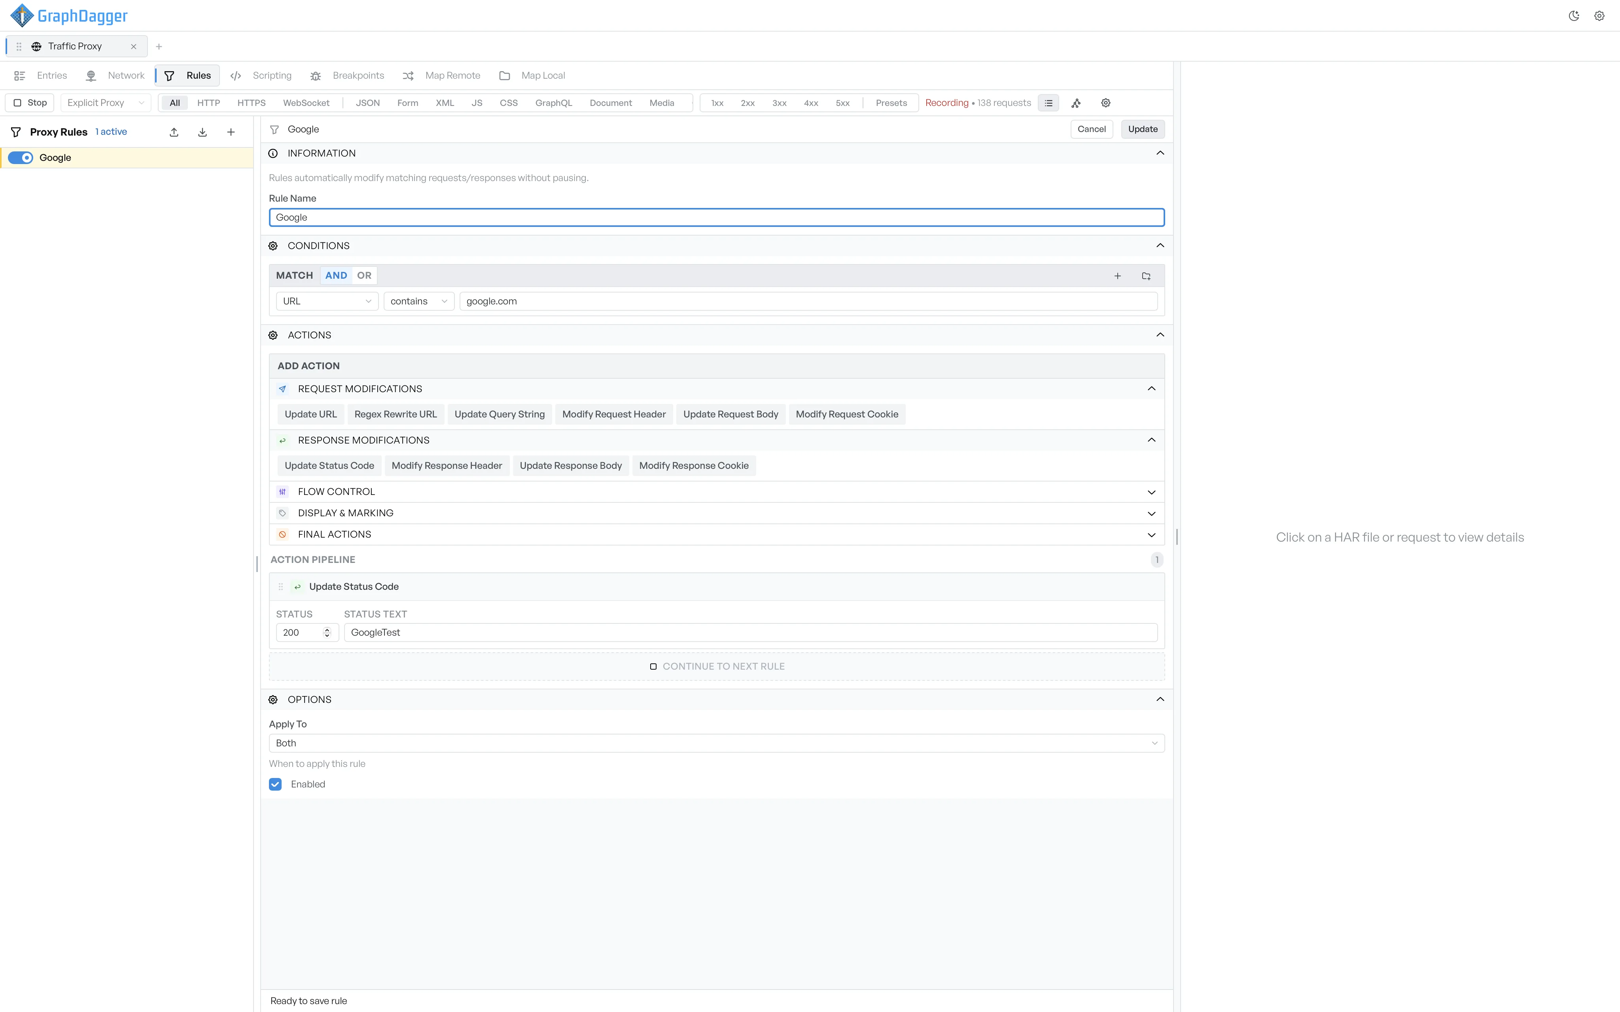Image resolution: width=1620 pixels, height=1012 pixels.
Task: Filter traffic by WebSocket
Action: [x=306, y=103]
